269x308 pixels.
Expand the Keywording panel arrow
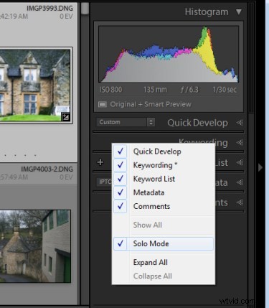tap(240, 143)
